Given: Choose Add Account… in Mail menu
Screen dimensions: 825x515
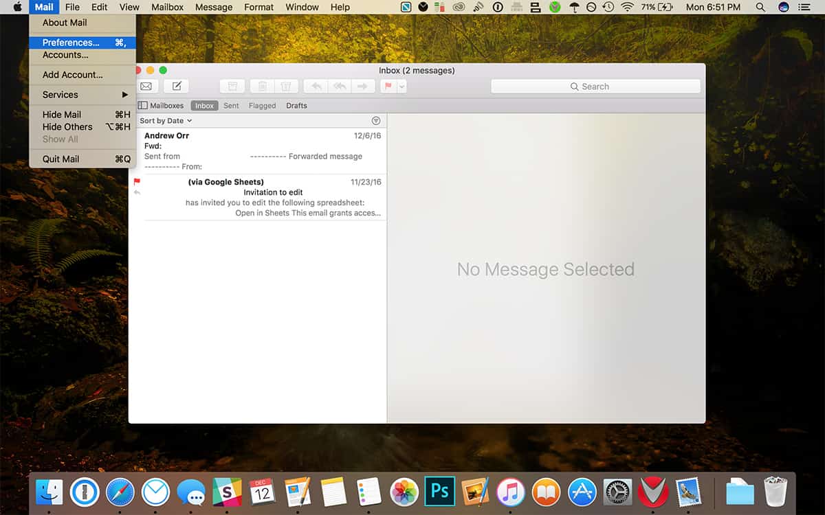Looking at the screenshot, I should coord(72,75).
